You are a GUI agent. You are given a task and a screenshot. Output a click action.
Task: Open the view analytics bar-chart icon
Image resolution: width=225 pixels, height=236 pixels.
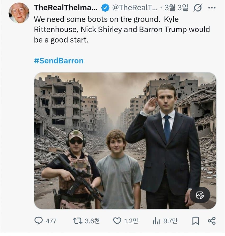point(156,221)
